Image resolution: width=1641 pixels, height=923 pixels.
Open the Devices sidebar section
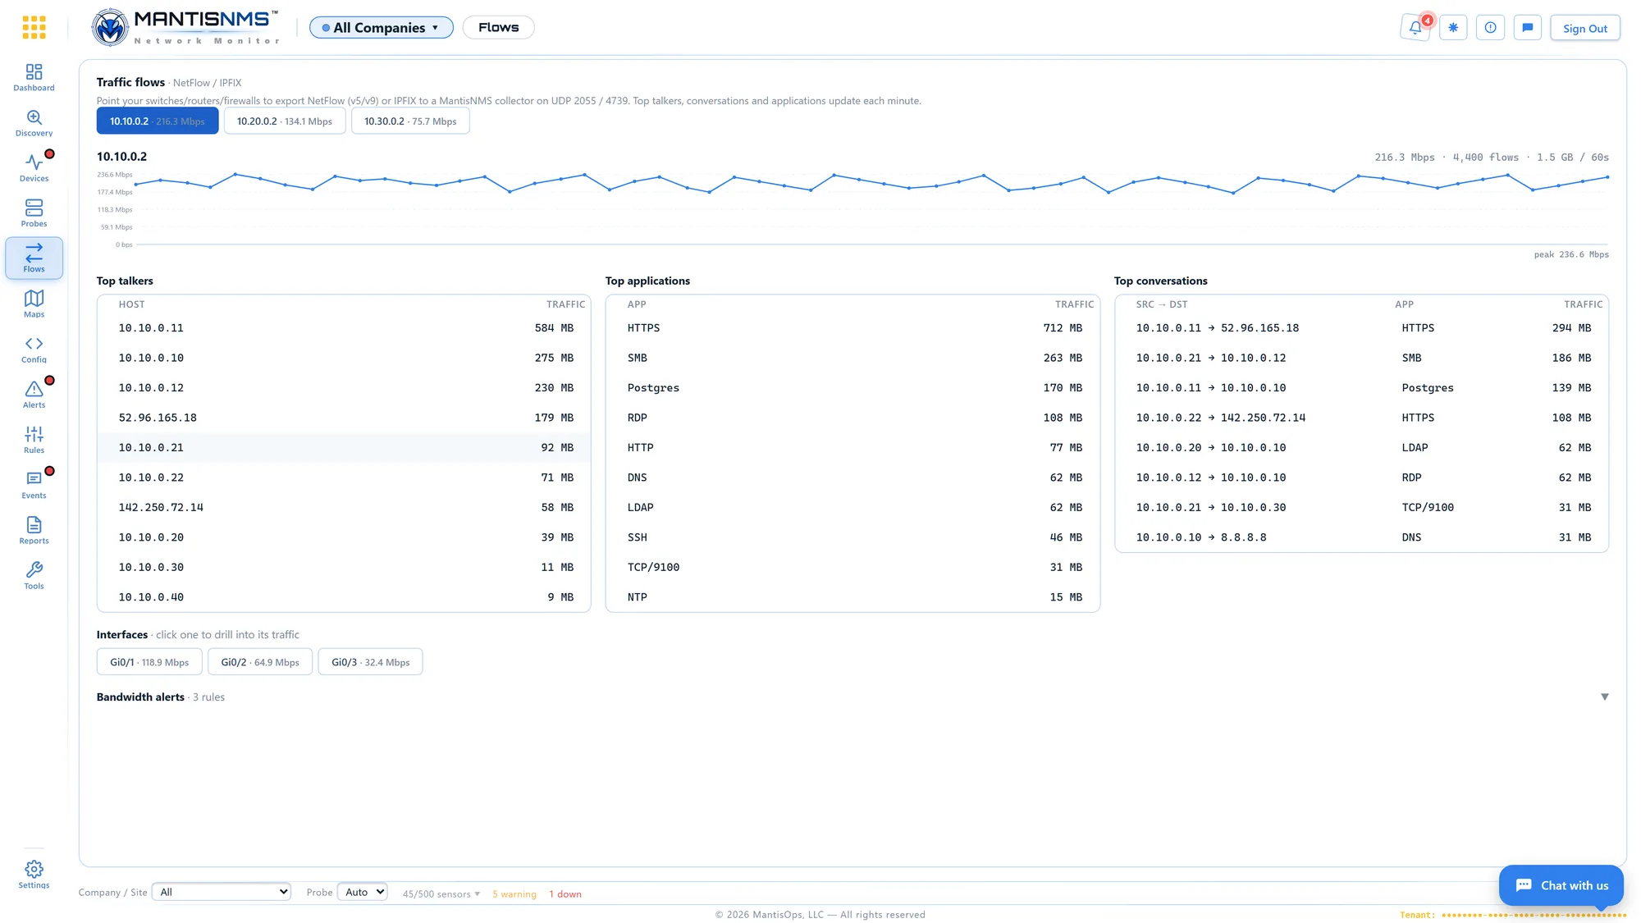(x=34, y=168)
